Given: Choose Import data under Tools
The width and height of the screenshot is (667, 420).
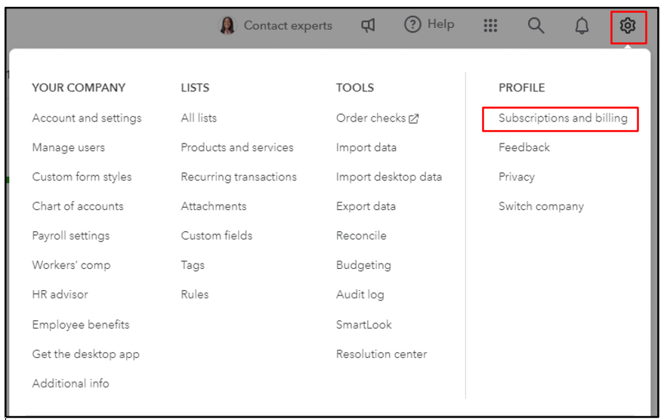Looking at the screenshot, I should pos(366,147).
